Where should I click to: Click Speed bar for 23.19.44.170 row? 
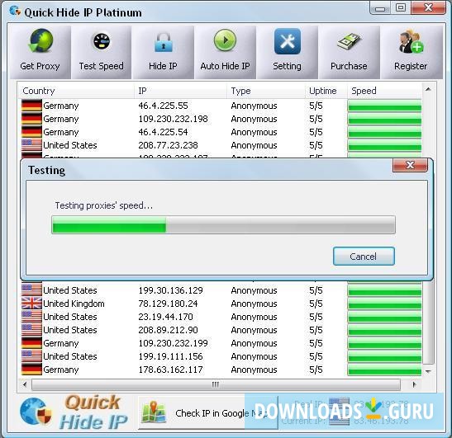(x=384, y=317)
